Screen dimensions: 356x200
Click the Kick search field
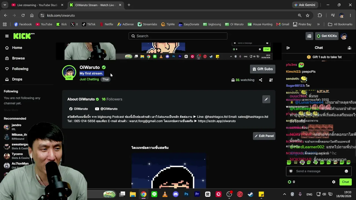tap(178, 36)
